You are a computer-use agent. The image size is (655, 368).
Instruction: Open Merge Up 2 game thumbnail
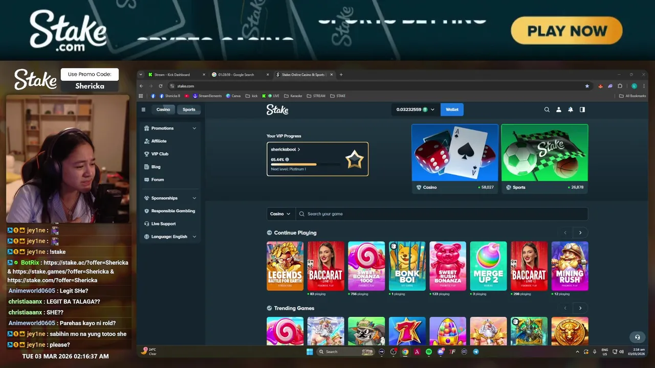click(488, 266)
